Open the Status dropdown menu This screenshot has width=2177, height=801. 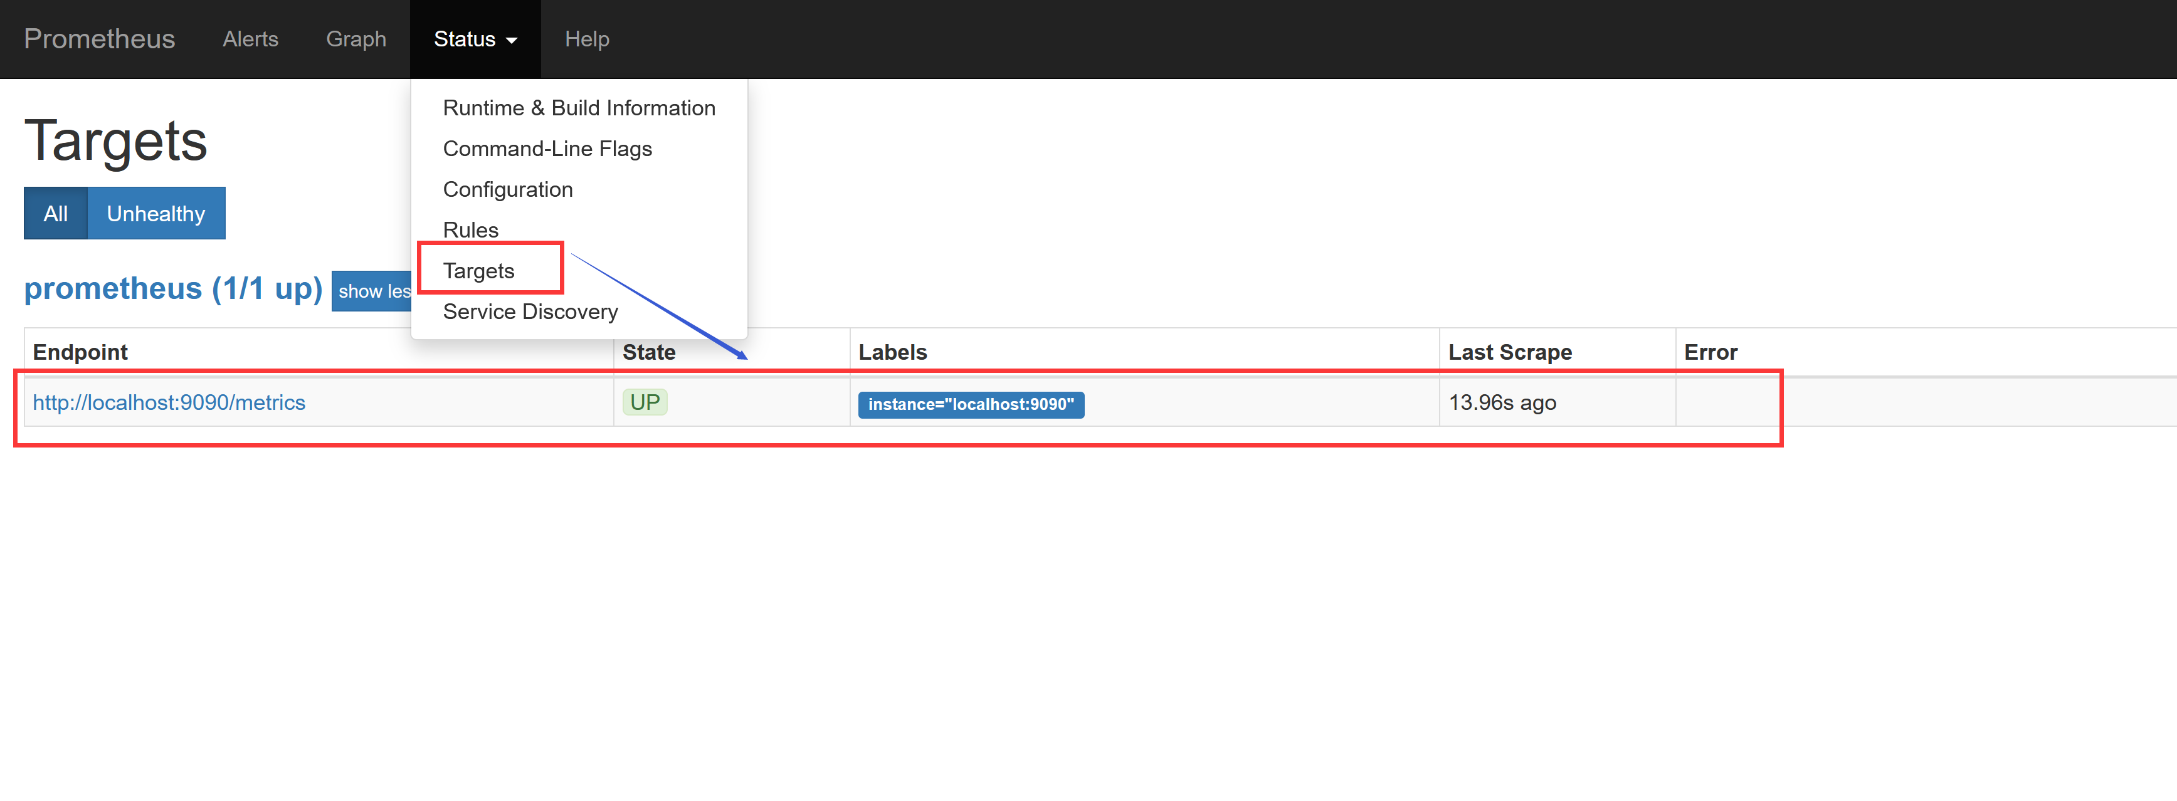click(474, 39)
